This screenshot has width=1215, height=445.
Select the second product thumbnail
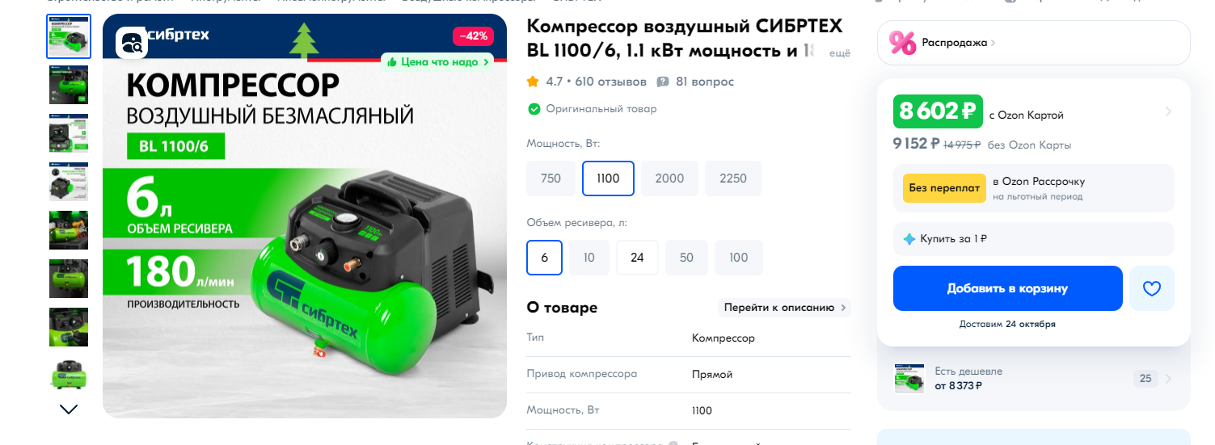click(x=69, y=85)
